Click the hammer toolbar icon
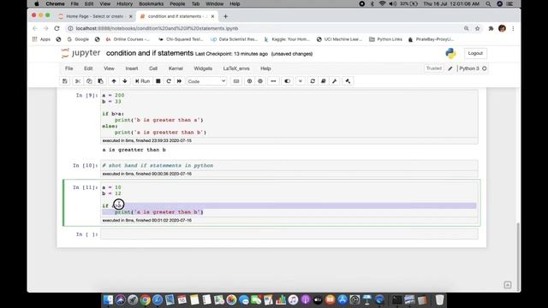Image resolution: width=548 pixels, height=308 pixels. [x=348, y=81]
